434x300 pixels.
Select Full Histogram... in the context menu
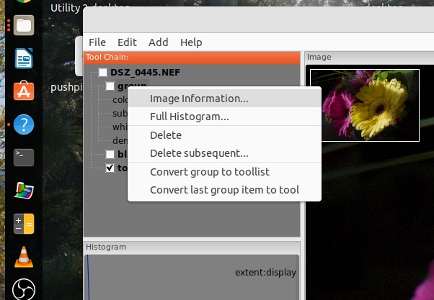coord(190,117)
